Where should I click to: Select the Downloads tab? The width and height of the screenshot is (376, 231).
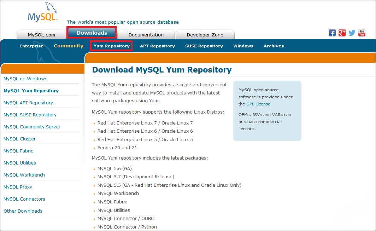tap(92, 33)
